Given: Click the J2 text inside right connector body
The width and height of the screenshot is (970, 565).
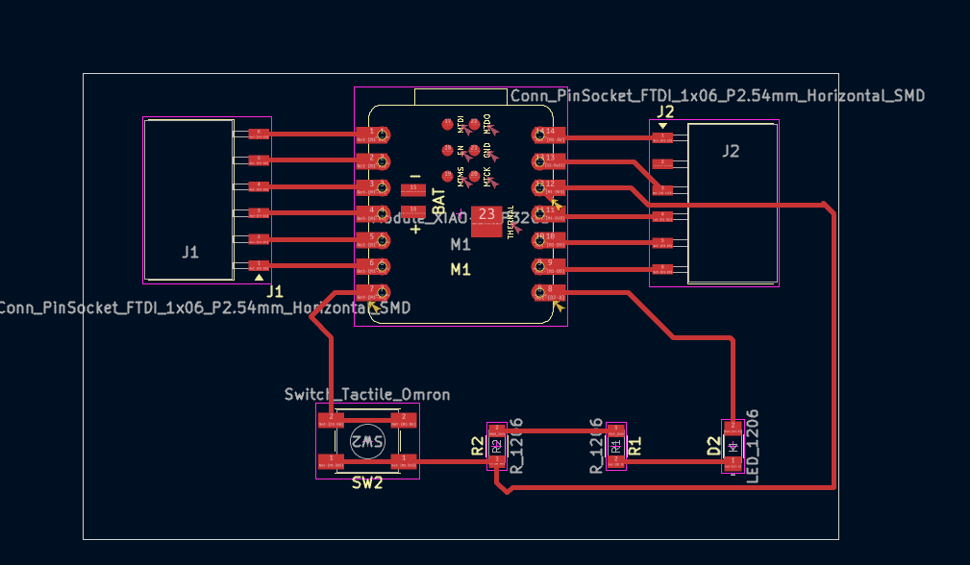Looking at the screenshot, I should pyautogui.click(x=731, y=152).
